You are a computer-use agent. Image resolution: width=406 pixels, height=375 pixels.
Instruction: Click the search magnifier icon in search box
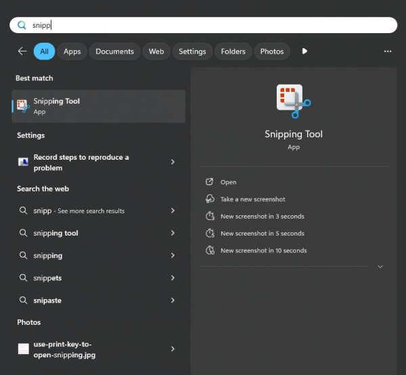(22, 25)
